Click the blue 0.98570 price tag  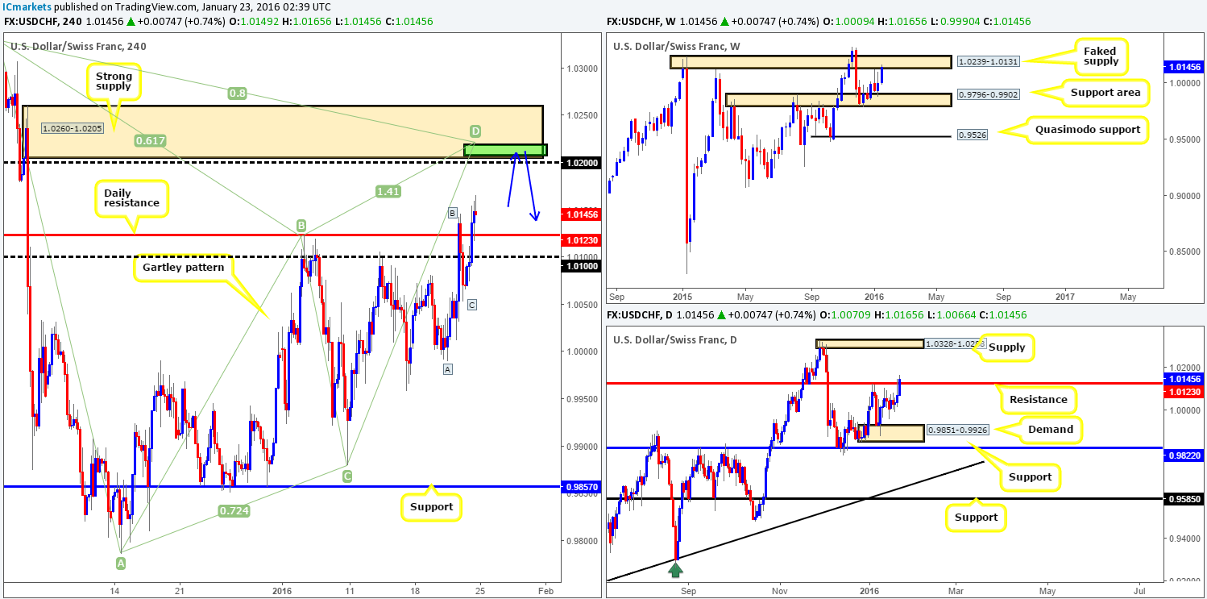pyautogui.click(x=579, y=486)
